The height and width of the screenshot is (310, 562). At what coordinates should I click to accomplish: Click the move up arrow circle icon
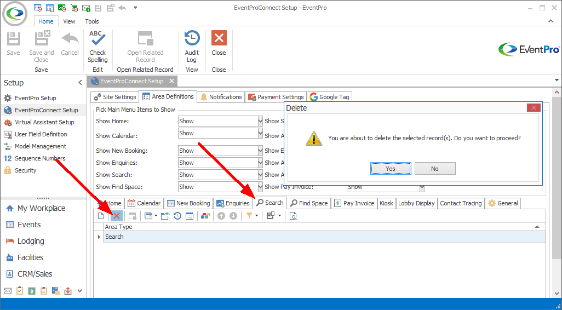pyautogui.click(x=221, y=216)
